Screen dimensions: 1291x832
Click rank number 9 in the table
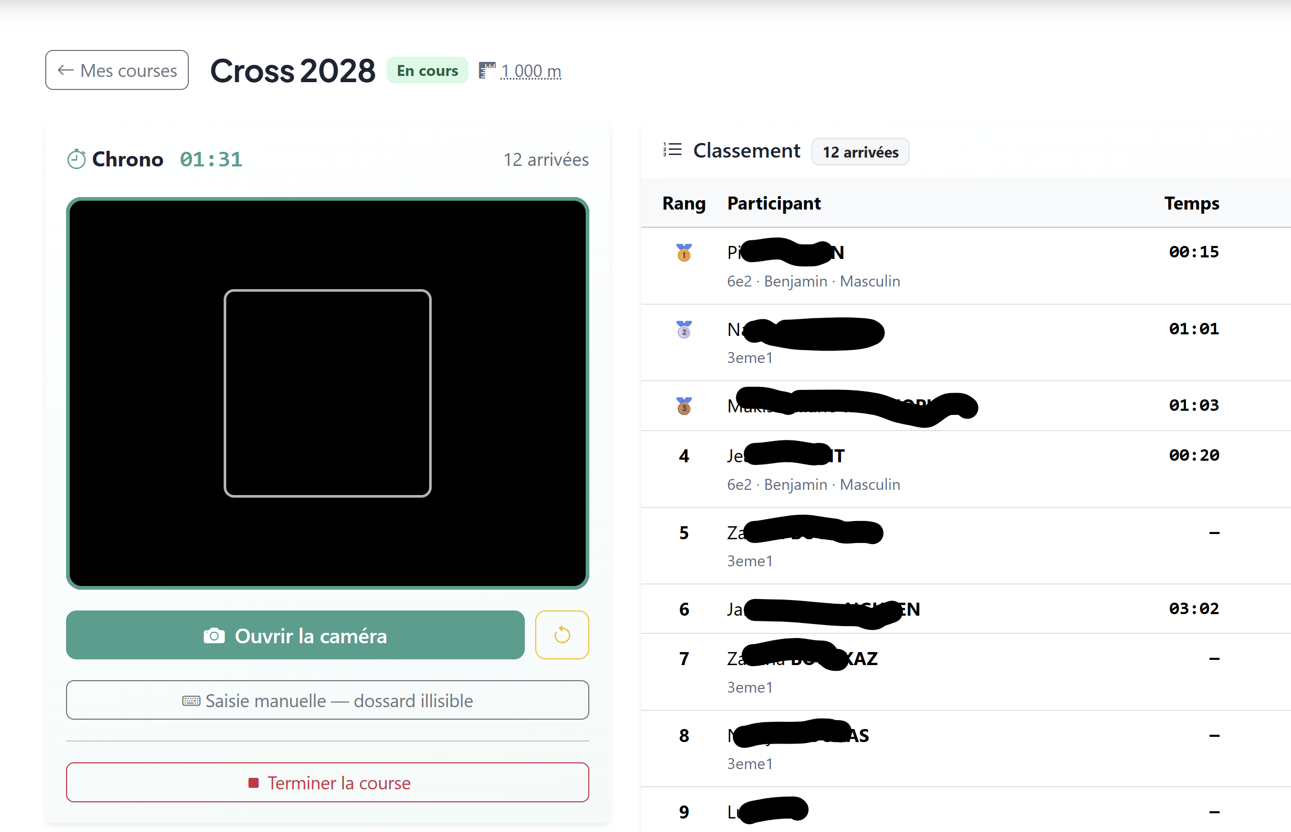pyautogui.click(x=683, y=812)
